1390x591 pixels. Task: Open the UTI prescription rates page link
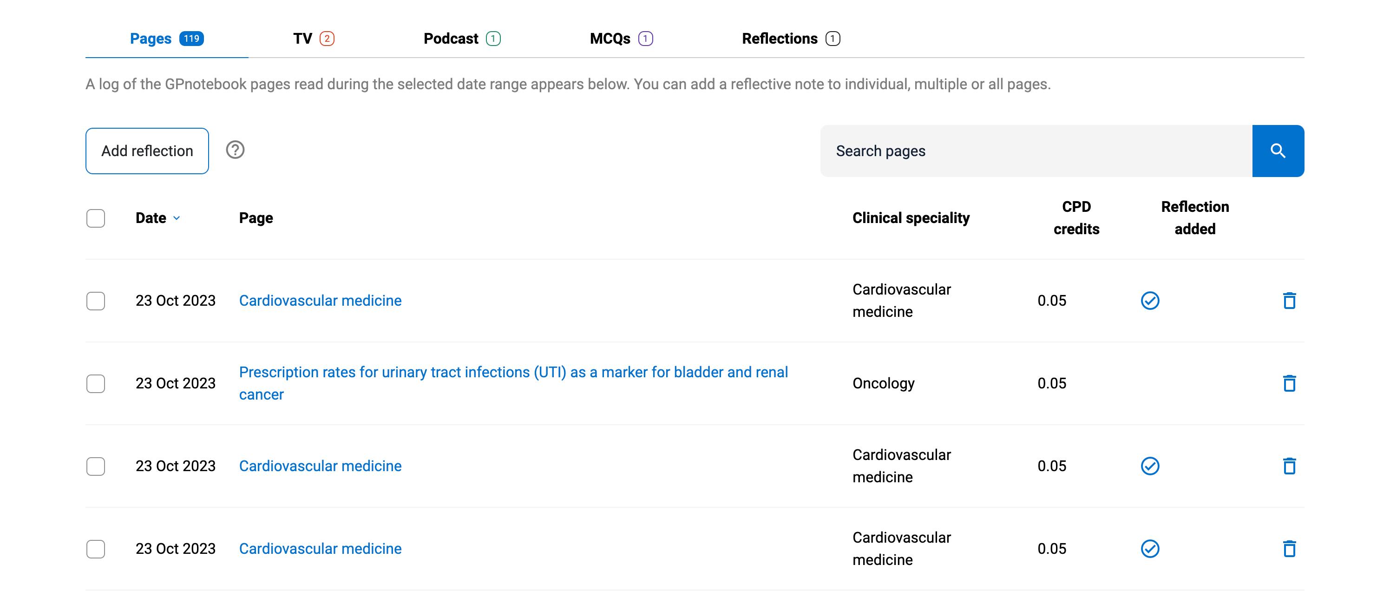click(x=512, y=373)
